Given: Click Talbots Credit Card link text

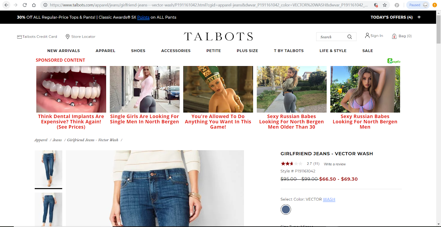Looking at the screenshot, I should coord(40,37).
